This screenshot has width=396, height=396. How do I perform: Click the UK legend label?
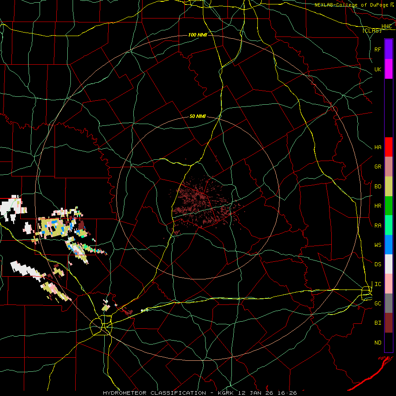click(x=378, y=69)
